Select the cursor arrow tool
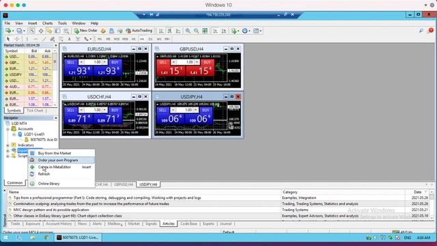 (x=8, y=39)
